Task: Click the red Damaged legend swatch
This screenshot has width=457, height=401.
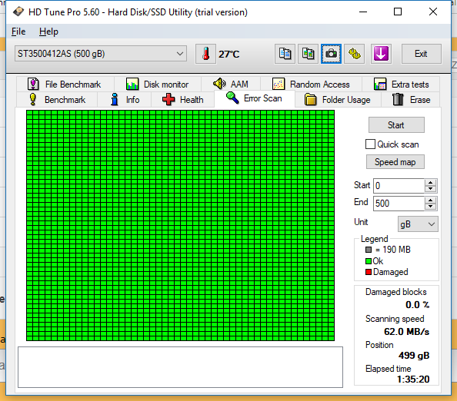Action: pyautogui.click(x=369, y=272)
